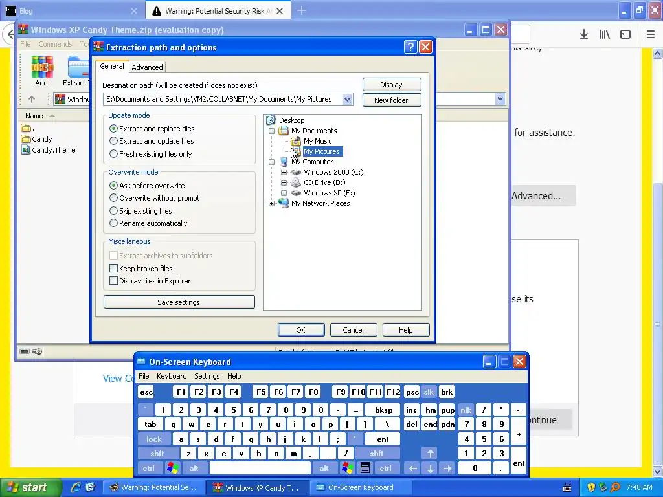
Task: Switch to the Advanced tab
Action: click(147, 67)
